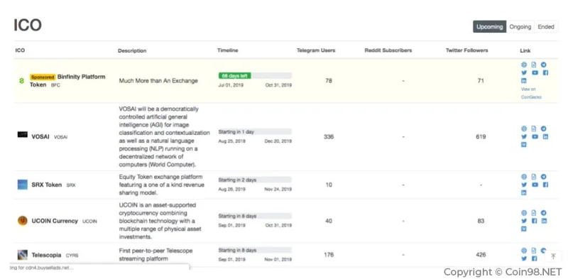The width and height of the screenshot is (568, 279).
Task: Open UCOIN Currency Facebook icon
Action: point(534,221)
